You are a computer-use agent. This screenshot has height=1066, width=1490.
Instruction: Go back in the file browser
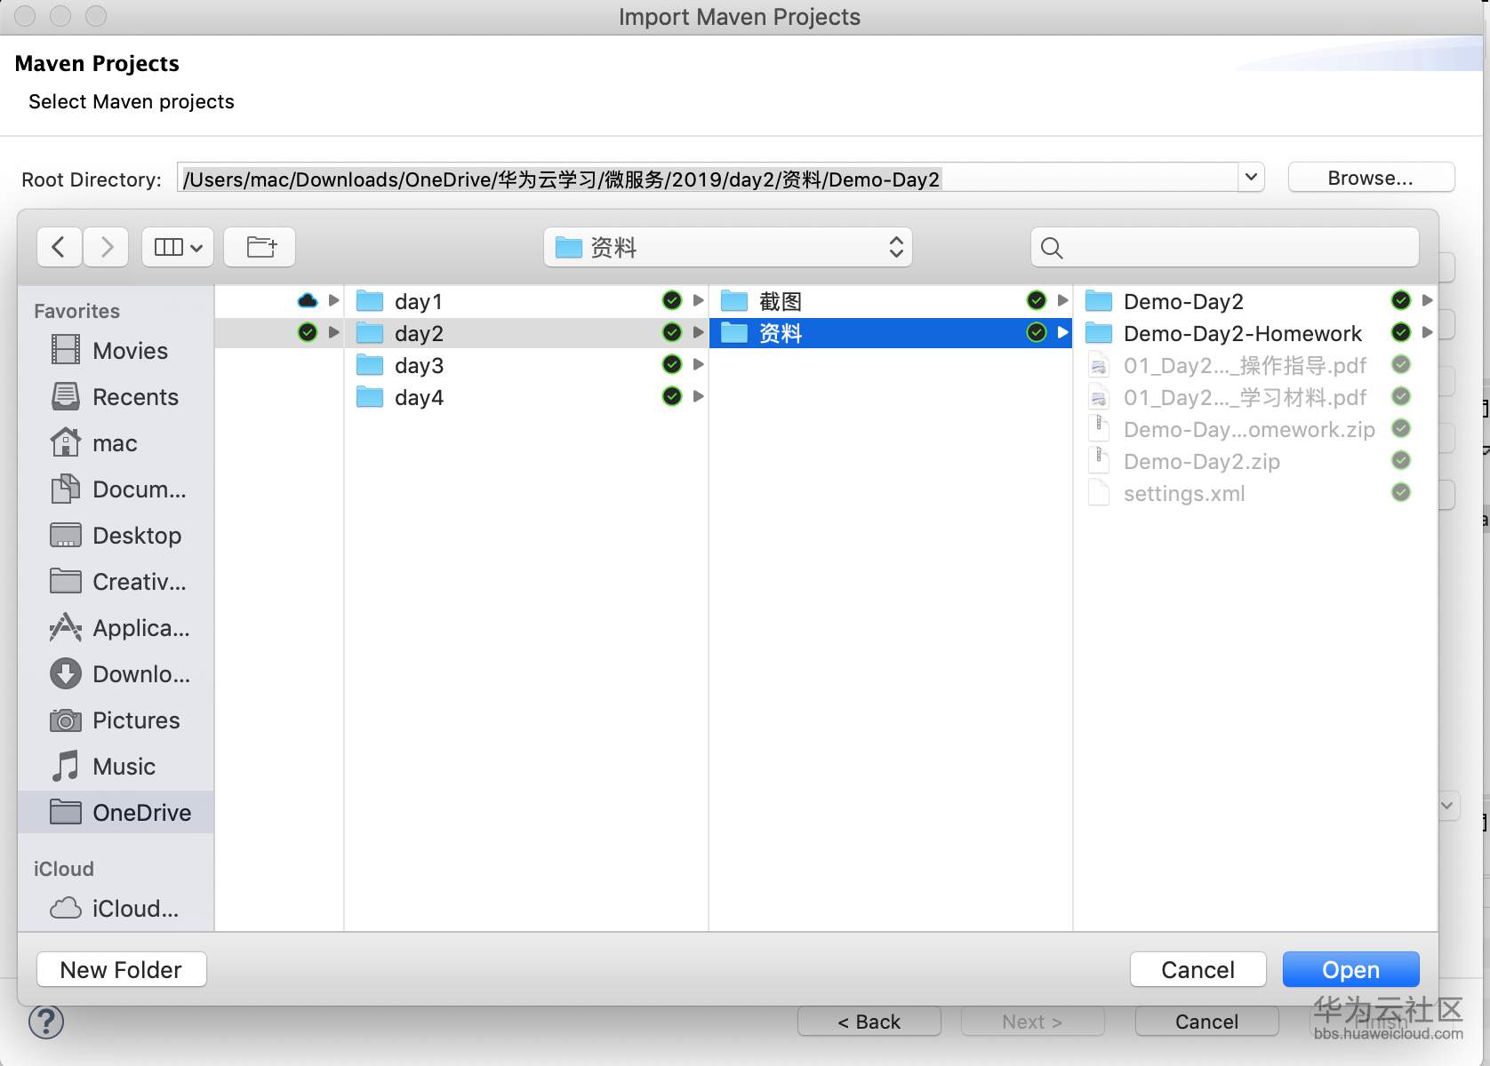click(x=60, y=247)
